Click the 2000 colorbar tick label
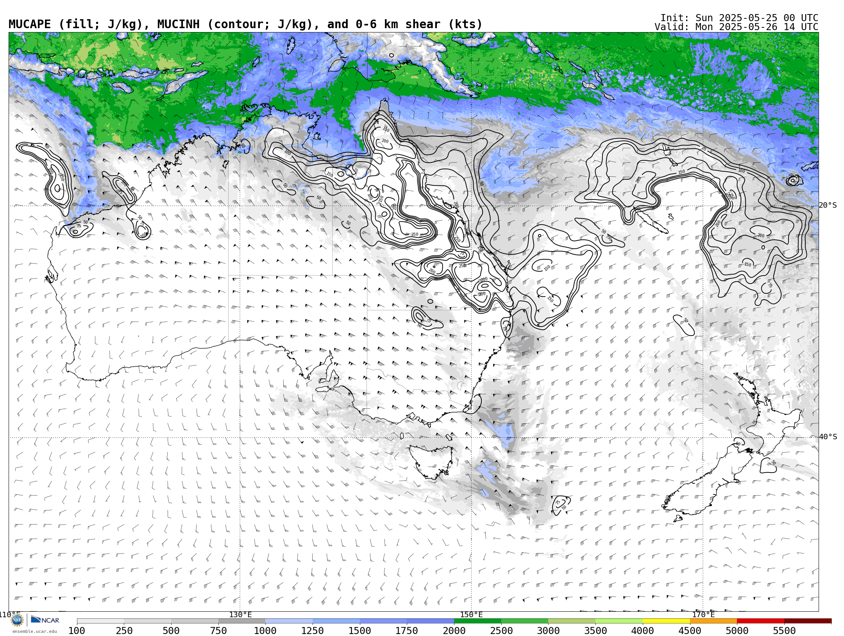 click(x=454, y=631)
